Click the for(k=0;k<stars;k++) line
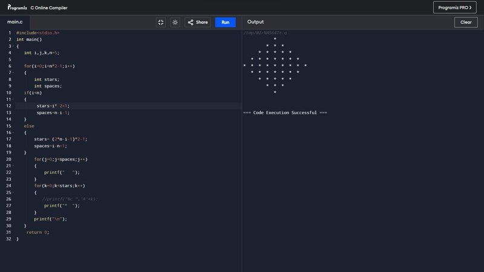 click(x=59, y=186)
